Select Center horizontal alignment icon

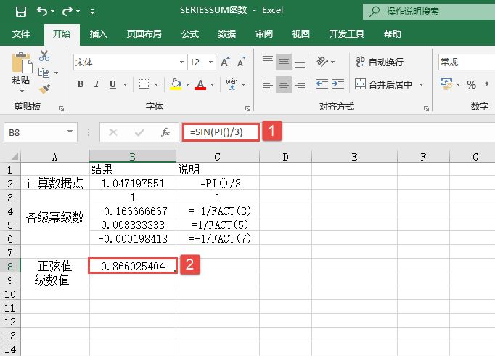(x=284, y=84)
